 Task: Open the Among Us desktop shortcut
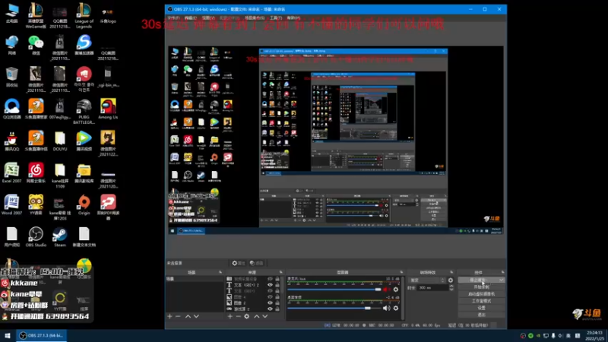click(x=108, y=109)
